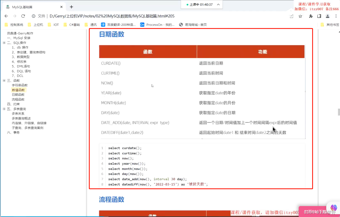The image size is (340, 217).
Task: Click the 流程函数 section heading
Action: coord(112,200)
